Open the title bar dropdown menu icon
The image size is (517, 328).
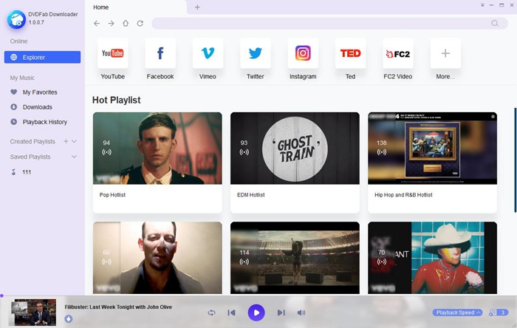(x=482, y=5)
